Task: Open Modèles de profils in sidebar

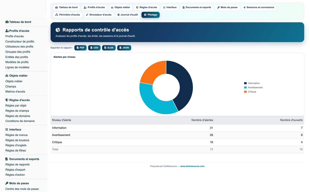Action: (17, 62)
